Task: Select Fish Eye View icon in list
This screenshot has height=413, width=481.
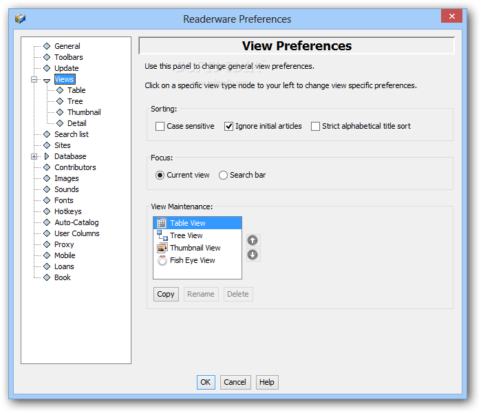Action: pos(162,260)
